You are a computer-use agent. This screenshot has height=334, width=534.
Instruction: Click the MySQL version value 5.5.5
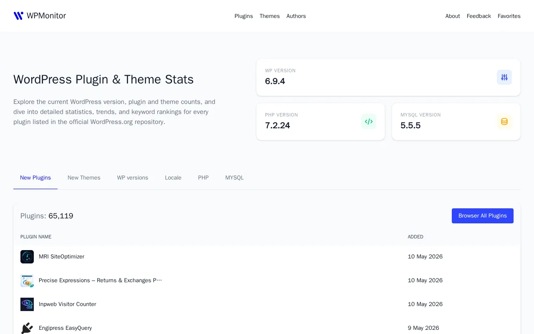411,125
